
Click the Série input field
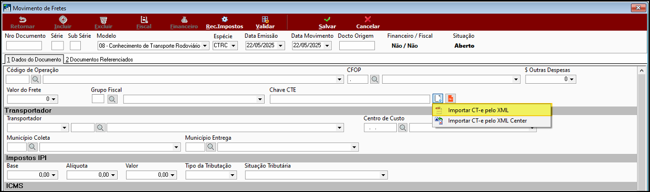[57, 46]
